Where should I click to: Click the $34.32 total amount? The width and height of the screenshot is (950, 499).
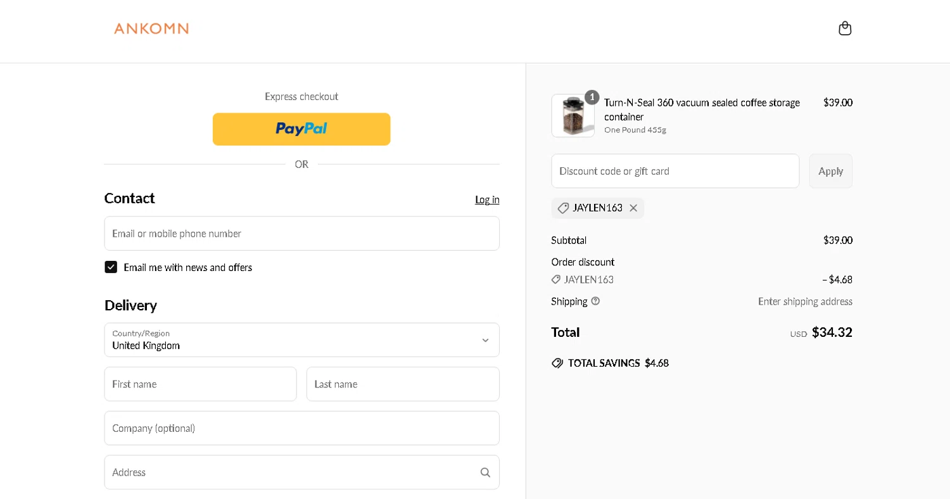coord(832,332)
